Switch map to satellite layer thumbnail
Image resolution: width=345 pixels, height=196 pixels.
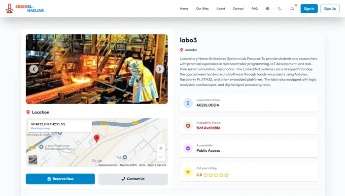[x=33, y=160]
